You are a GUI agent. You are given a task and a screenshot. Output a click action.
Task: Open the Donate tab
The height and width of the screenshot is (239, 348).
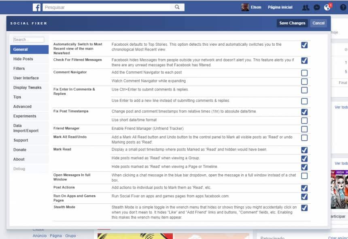tap(29, 150)
